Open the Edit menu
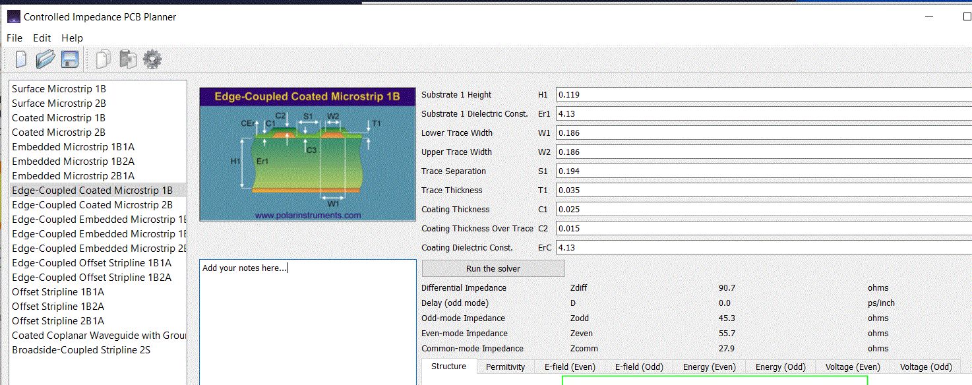This screenshot has width=972, height=385. point(42,38)
